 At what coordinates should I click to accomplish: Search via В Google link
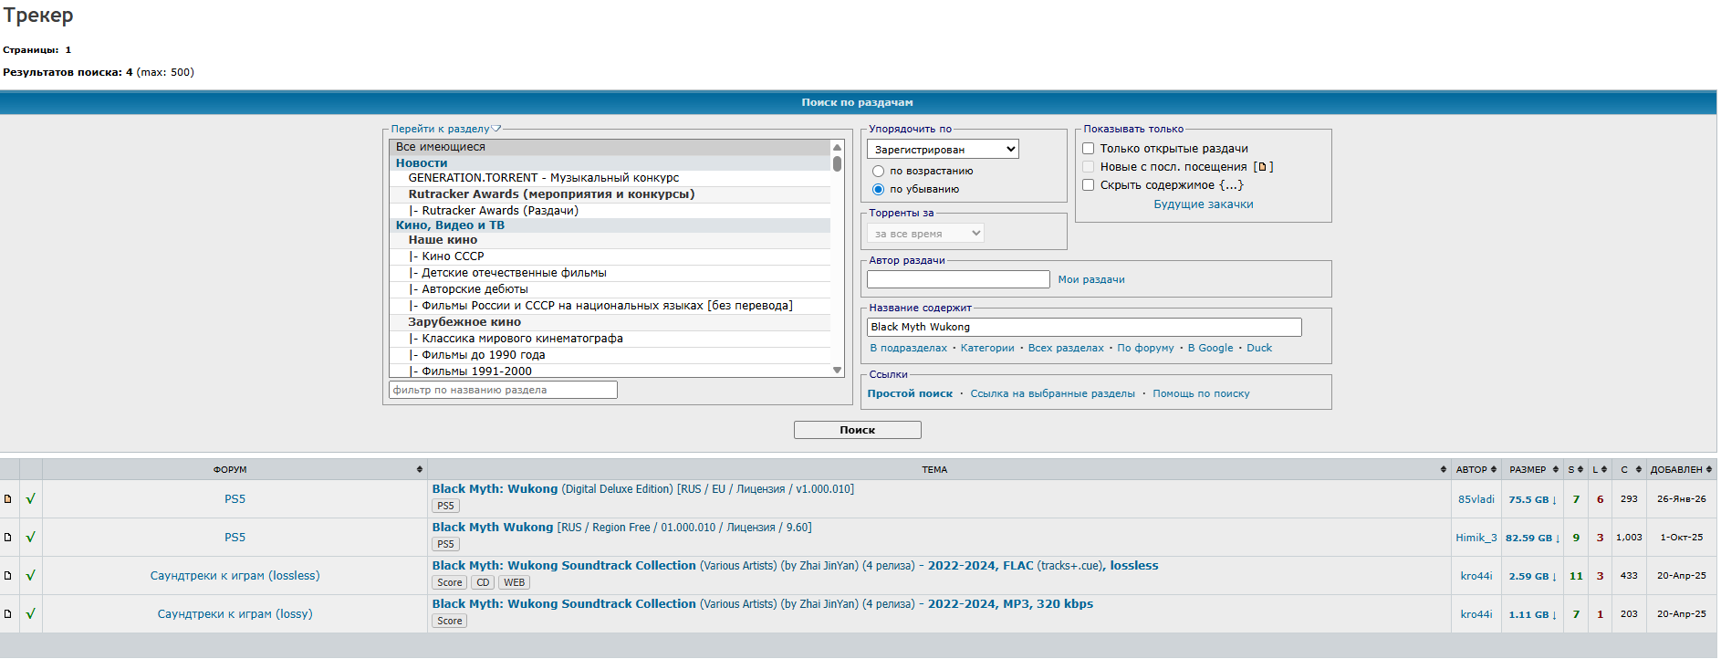(1210, 348)
